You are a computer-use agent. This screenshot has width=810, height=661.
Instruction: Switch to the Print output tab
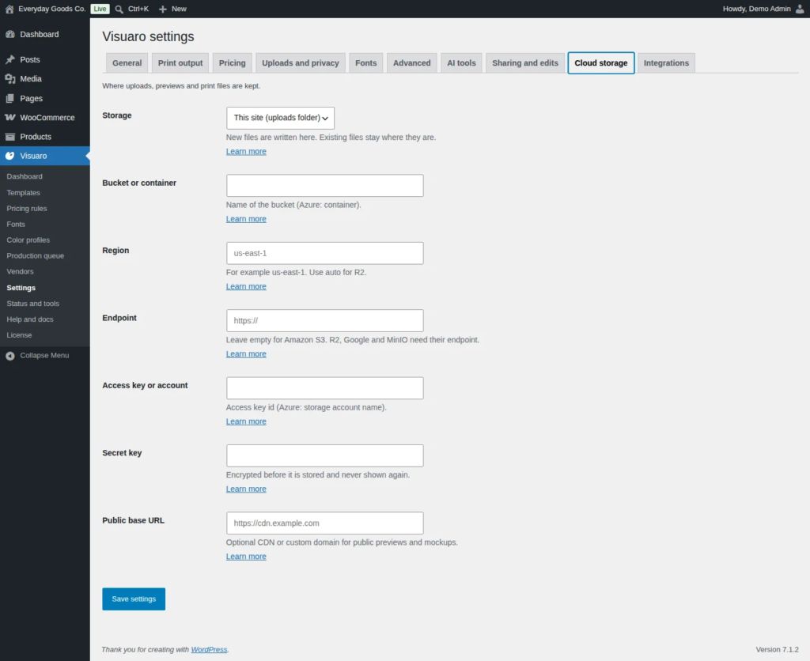pos(180,63)
